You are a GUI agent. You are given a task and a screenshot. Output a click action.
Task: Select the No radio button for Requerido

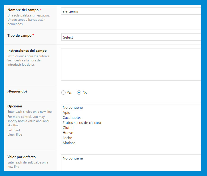79,93
